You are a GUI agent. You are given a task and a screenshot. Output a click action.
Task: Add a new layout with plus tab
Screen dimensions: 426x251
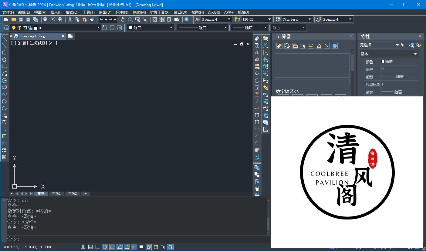click(86, 193)
